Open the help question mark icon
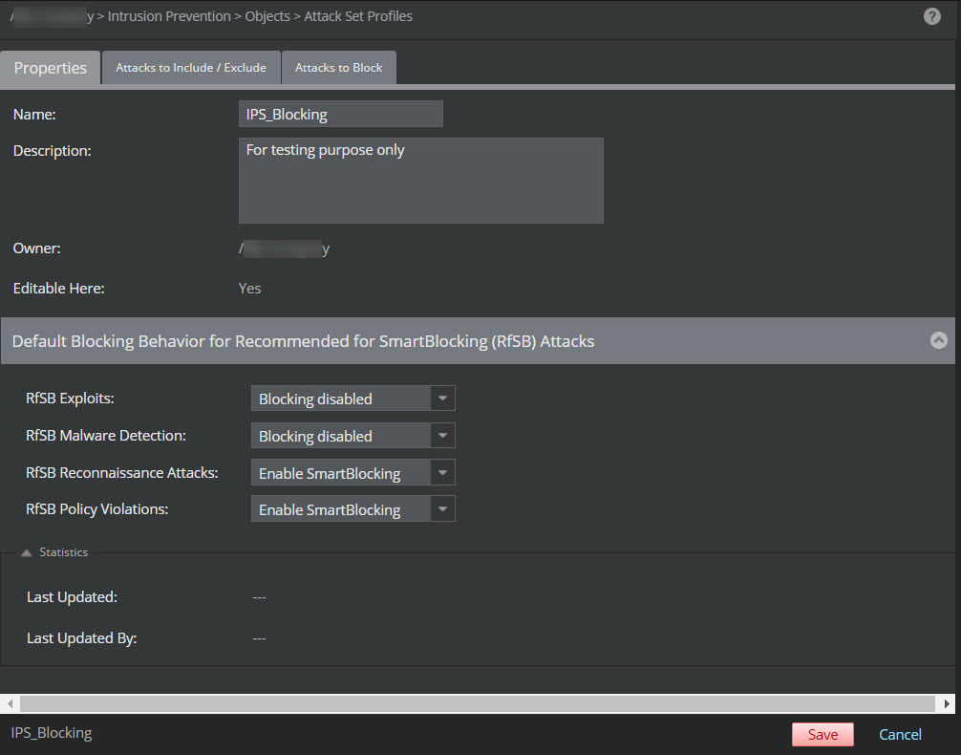 931,16
